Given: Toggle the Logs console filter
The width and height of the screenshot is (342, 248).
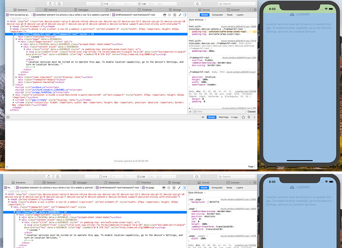Looking at the screenshot, I should tap(234, 117).
